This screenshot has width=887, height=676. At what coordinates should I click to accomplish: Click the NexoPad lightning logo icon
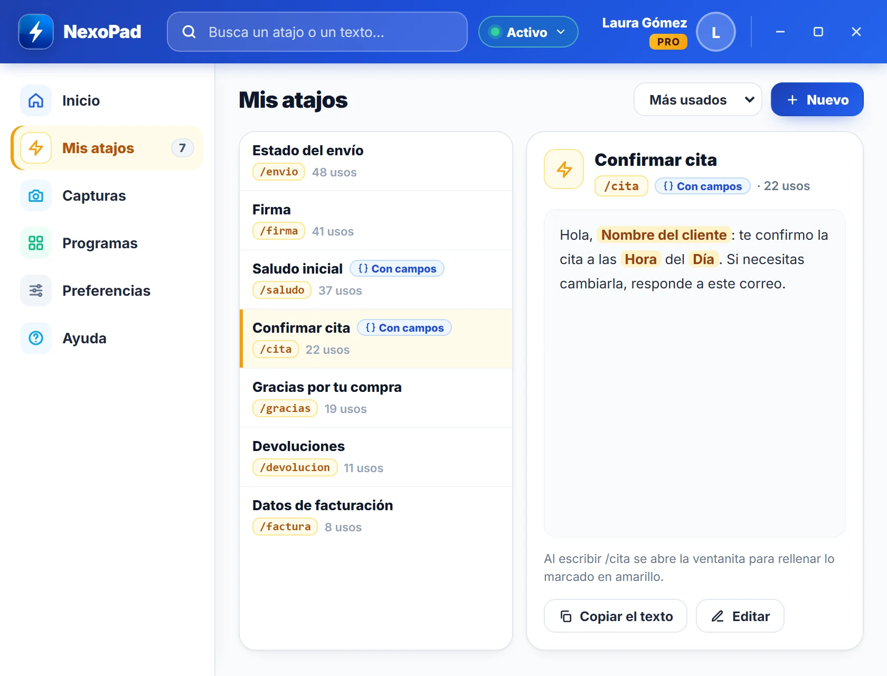click(36, 32)
